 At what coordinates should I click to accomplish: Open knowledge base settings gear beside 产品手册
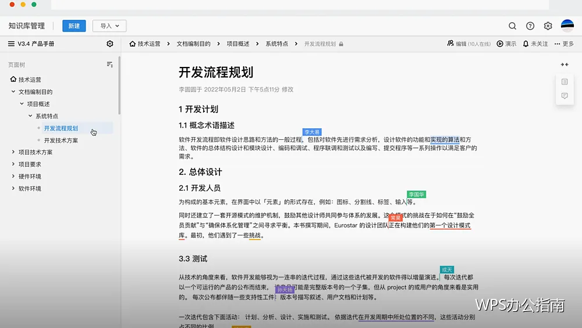coord(110,44)
